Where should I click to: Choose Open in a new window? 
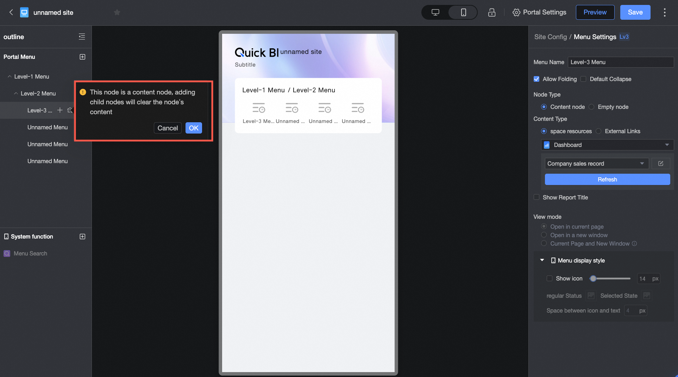point(544,235)
